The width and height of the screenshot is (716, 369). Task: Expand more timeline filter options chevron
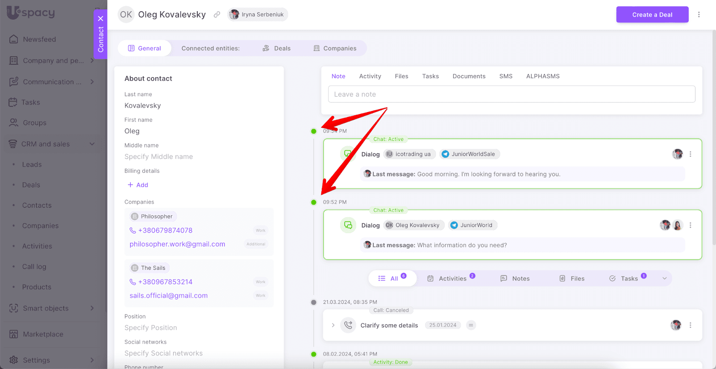coord(665,278)
